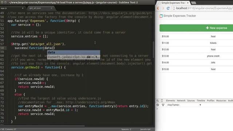Select the phone credit expense row
This screenshot has height=131, width=233.
point(196,56)
